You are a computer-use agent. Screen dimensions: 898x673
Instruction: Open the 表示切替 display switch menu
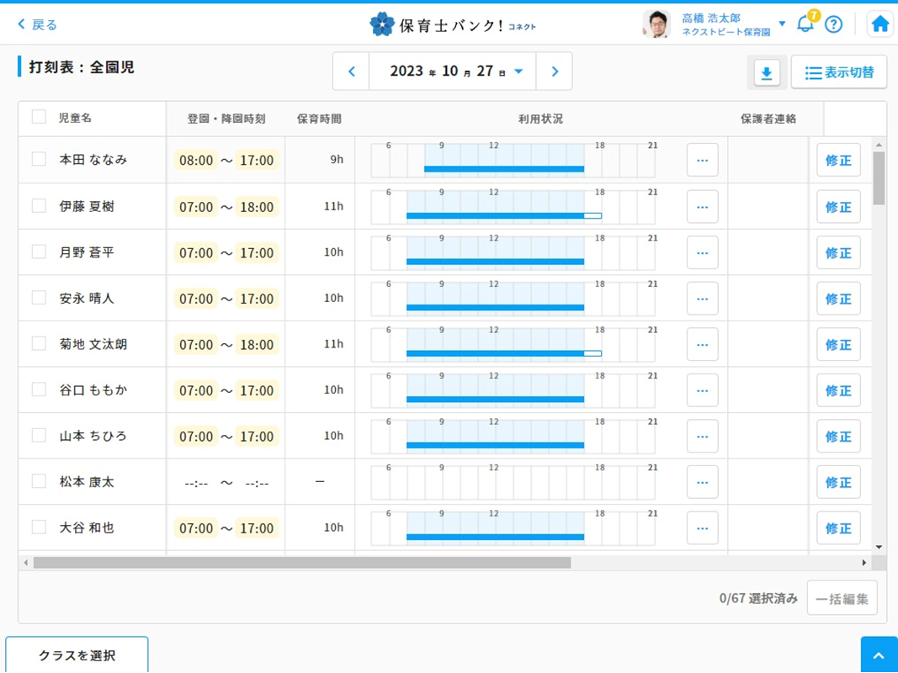click(x=839, y=73)
